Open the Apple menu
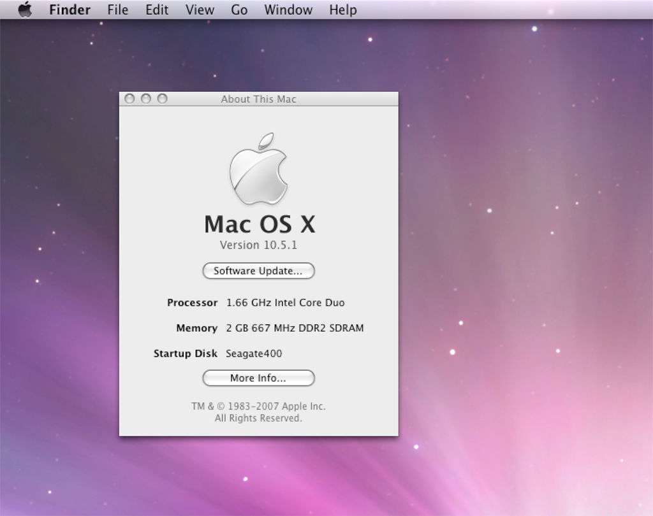 click(26, 10)
